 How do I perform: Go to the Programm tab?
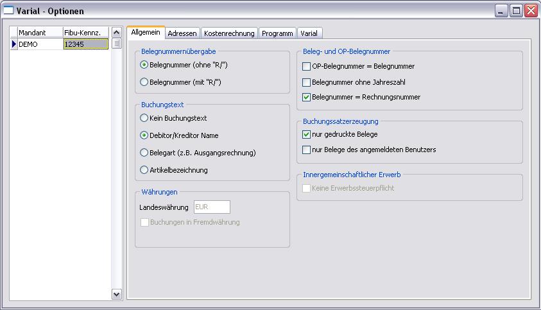(x=277, y=33)
